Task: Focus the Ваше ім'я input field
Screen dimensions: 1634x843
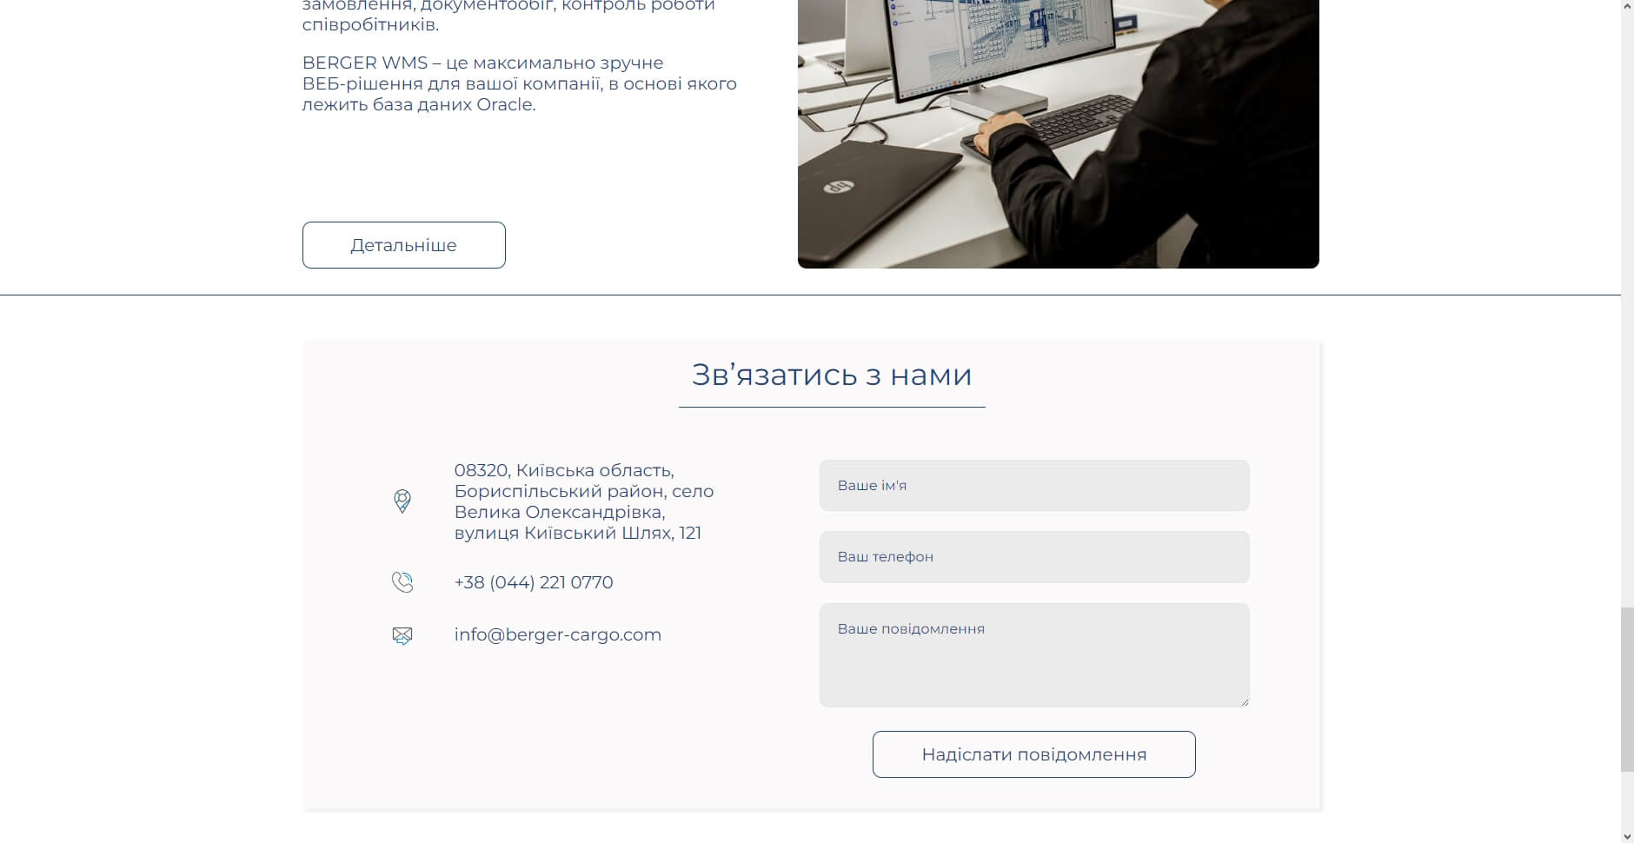Action: pos(1033,485)
